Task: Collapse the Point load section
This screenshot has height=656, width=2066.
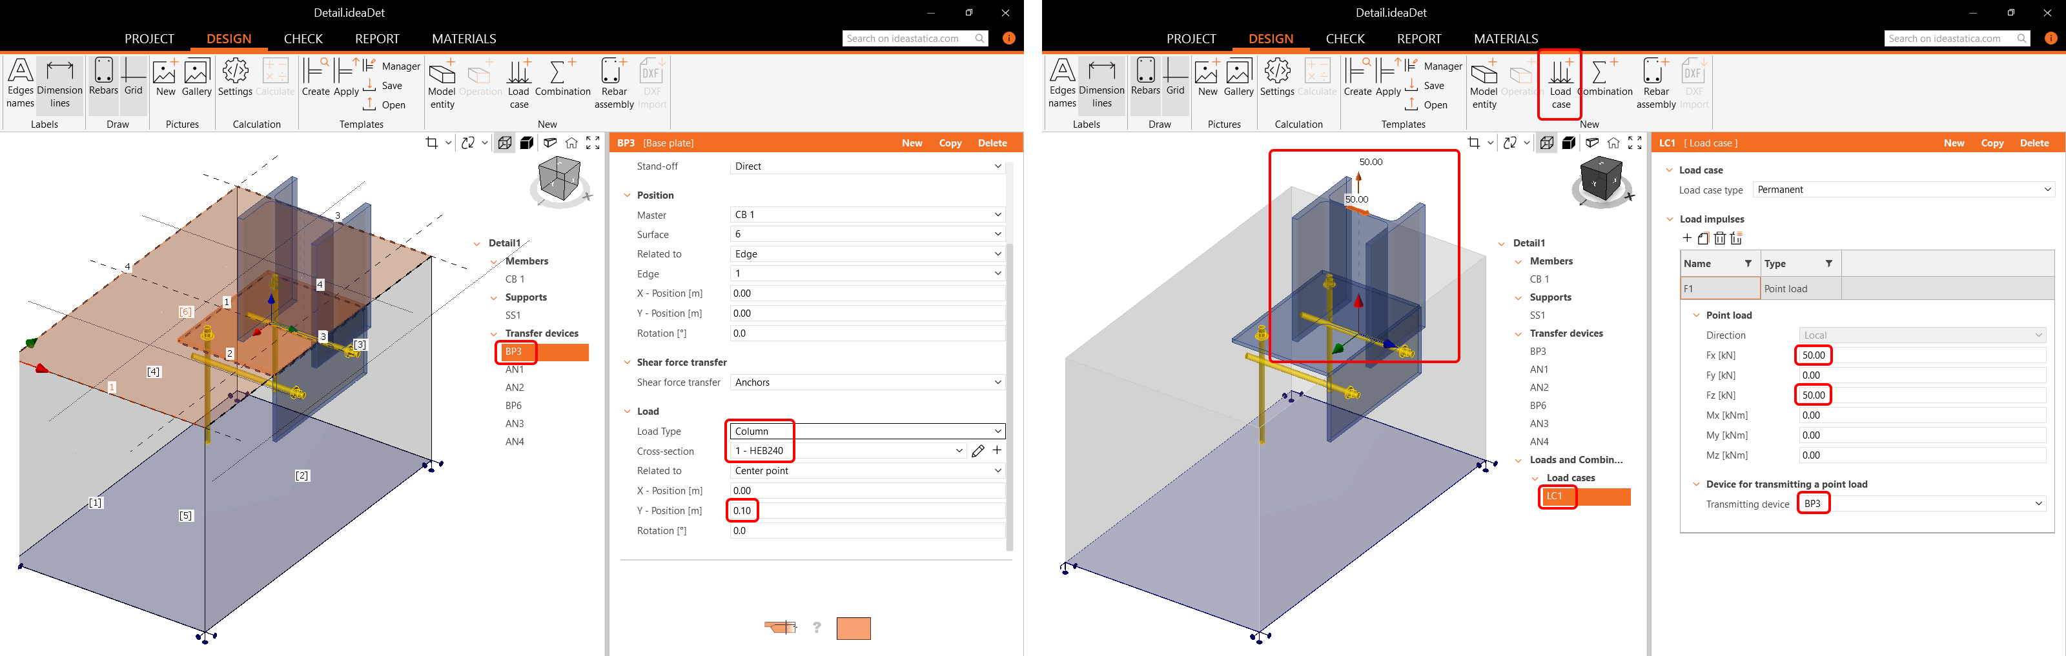Action: 1696,315
